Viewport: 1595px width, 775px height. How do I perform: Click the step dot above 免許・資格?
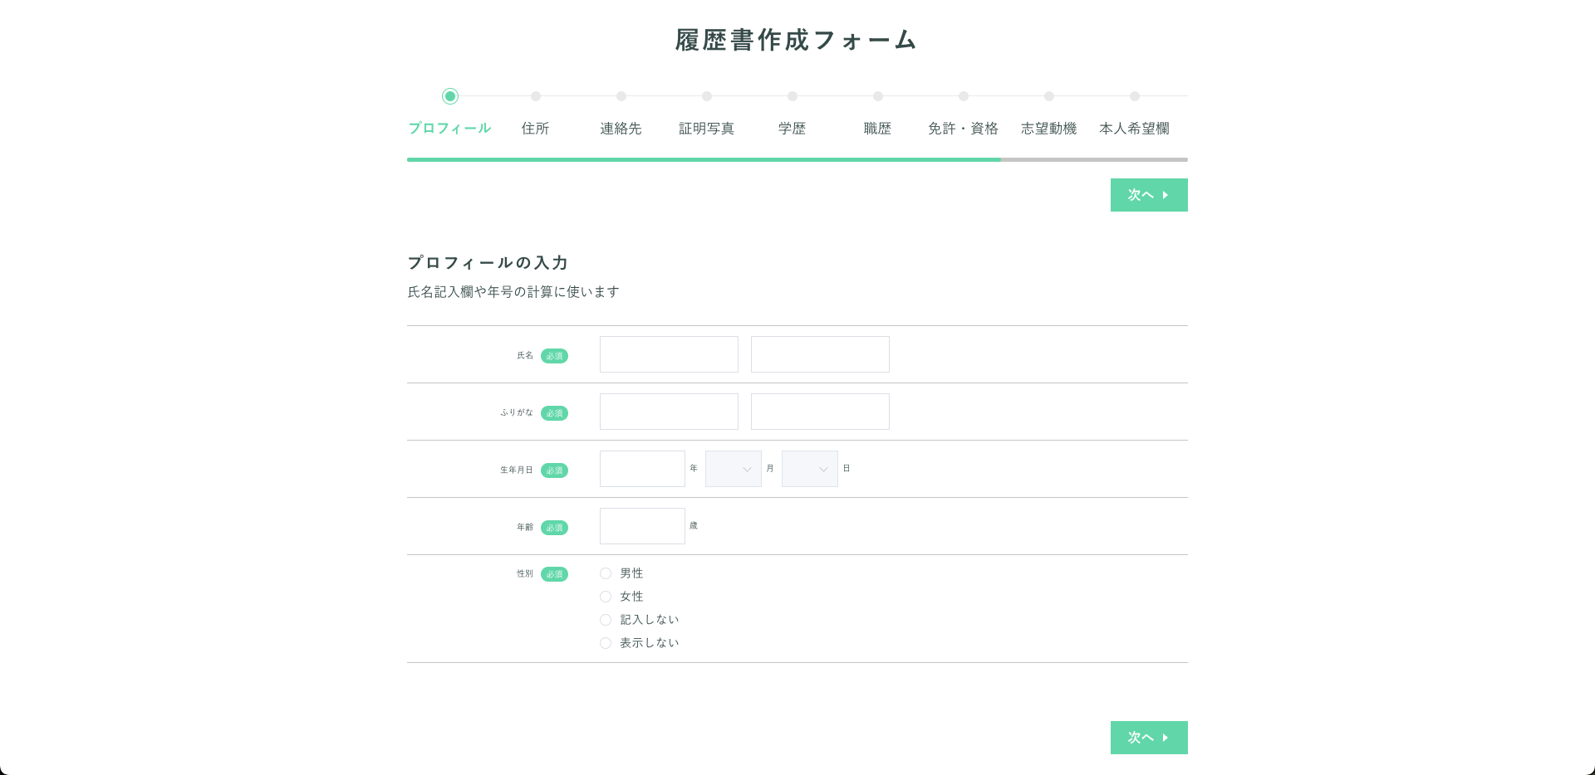[964, 96]
